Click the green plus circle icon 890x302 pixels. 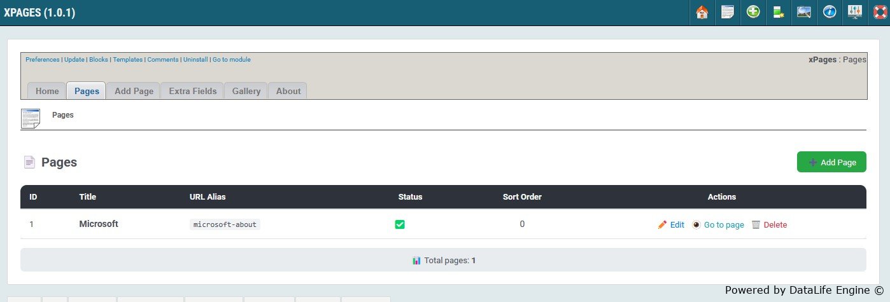click(753, 12)
